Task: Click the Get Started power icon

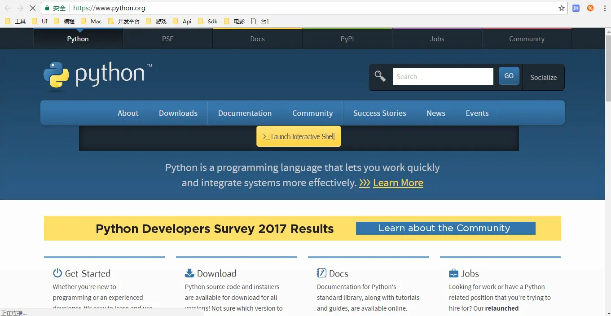Action: click(57, 273)
